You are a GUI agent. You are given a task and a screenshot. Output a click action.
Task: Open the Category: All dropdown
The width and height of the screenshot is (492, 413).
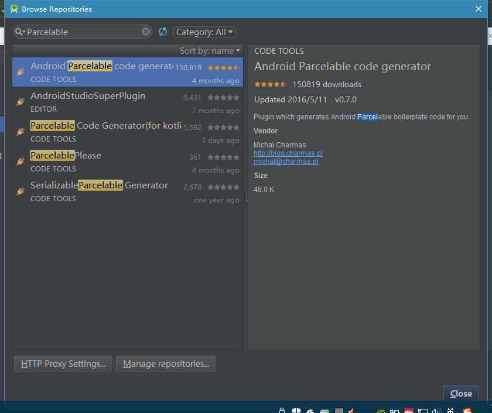204,32
